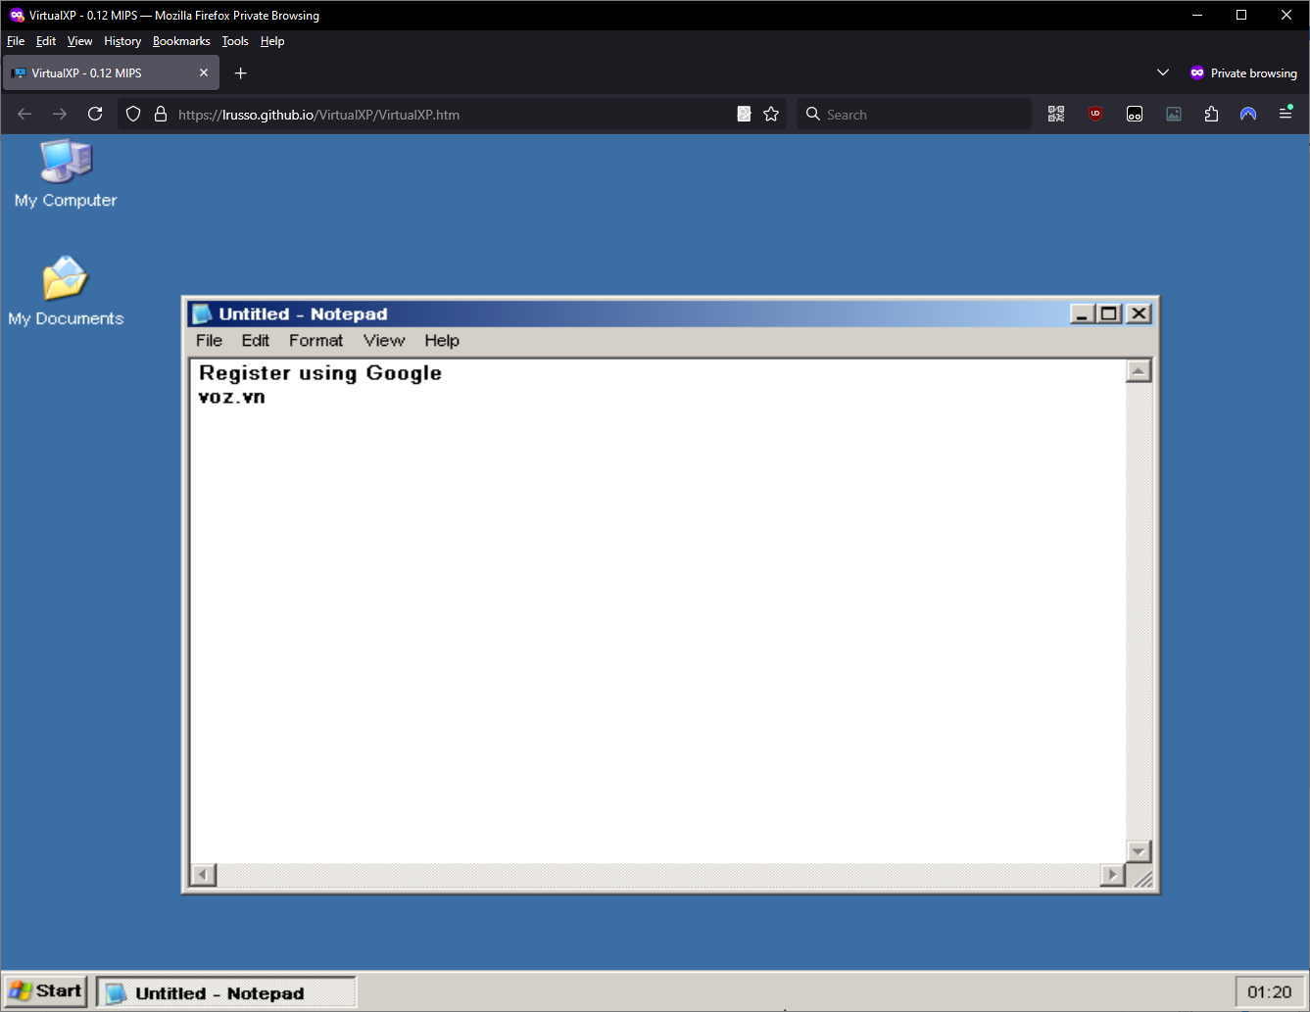Open My Computer desktop icon

pos(66,173)
